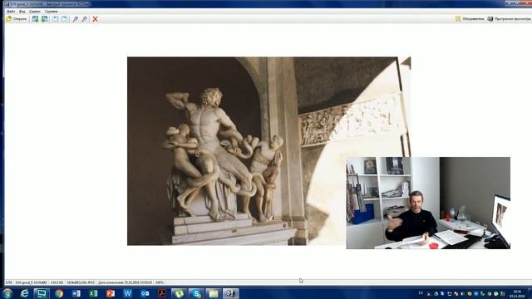Rotate the image counterclockwise
532x299 pixels.
[56, 19]
